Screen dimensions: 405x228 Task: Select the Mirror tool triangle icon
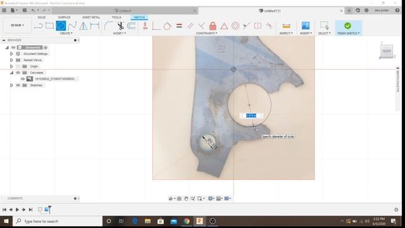click(83, 26)
